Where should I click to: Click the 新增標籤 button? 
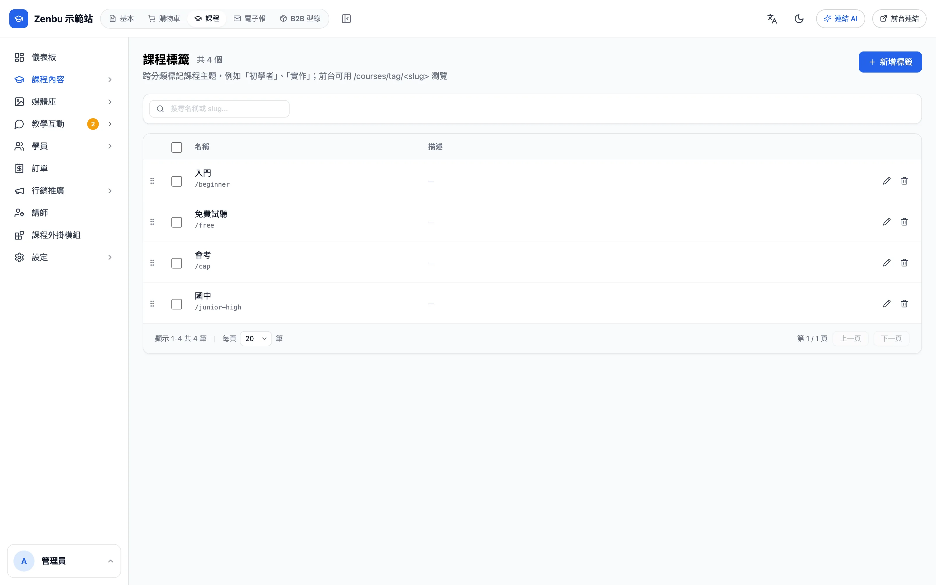point(890,62)
